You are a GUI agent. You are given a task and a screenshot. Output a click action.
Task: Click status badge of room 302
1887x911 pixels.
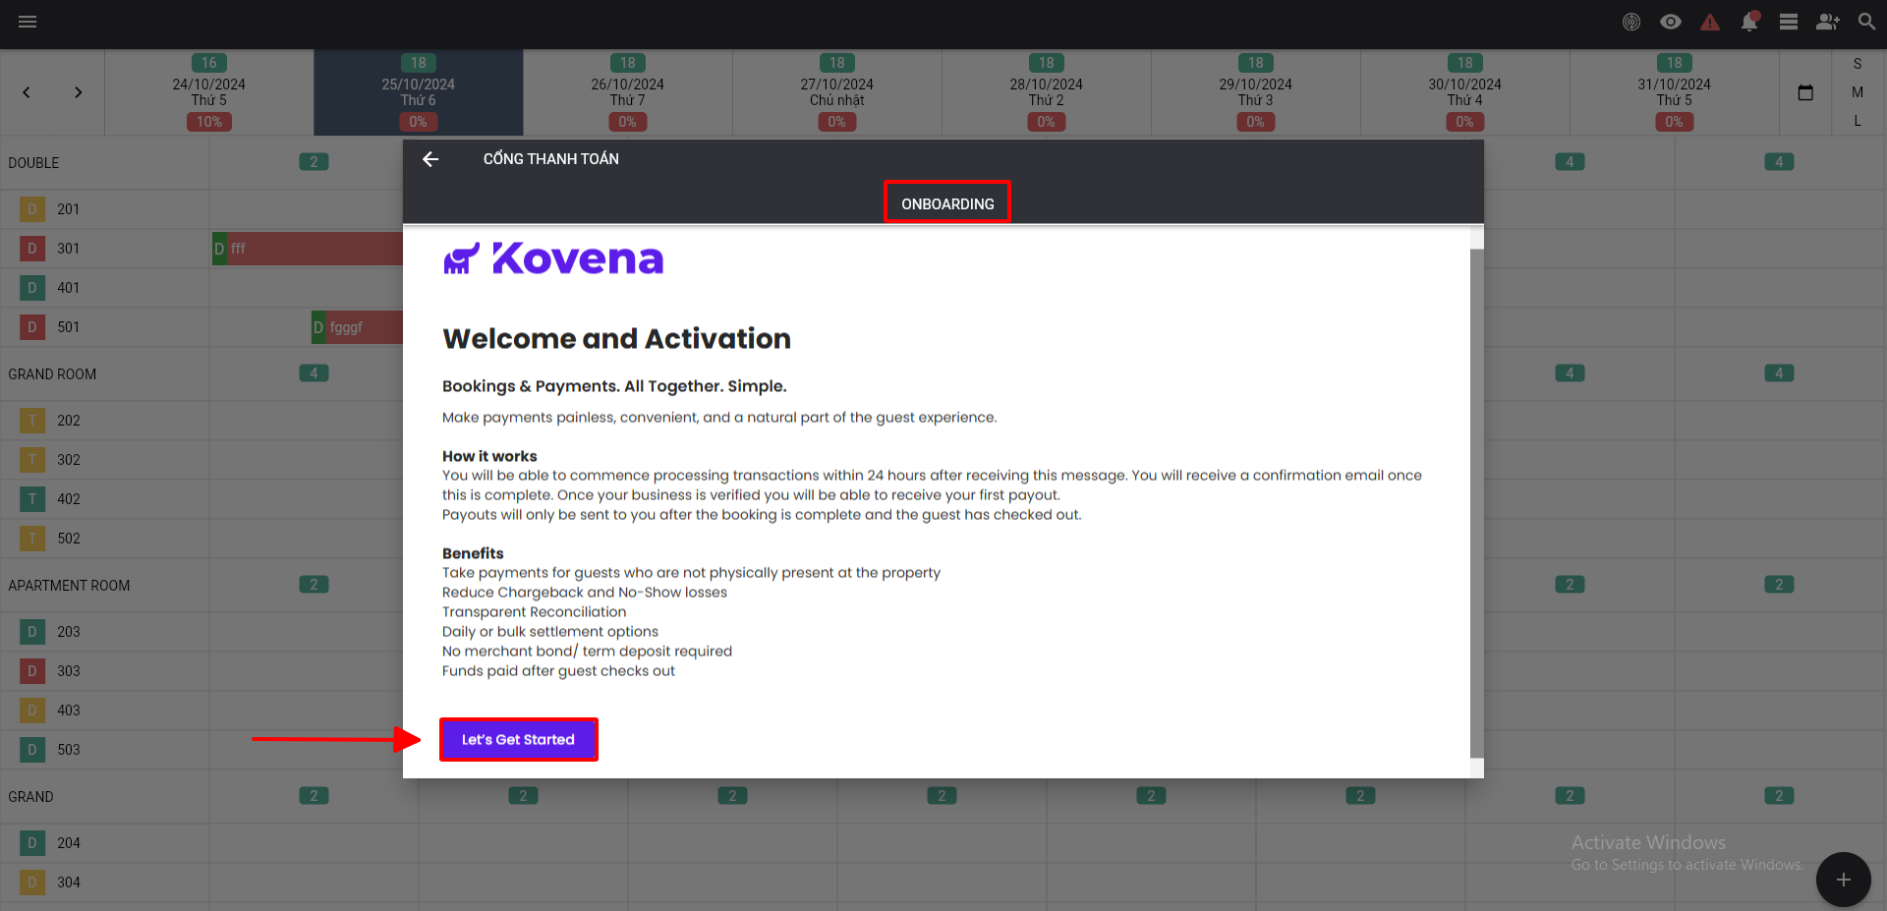pos(32,460)
